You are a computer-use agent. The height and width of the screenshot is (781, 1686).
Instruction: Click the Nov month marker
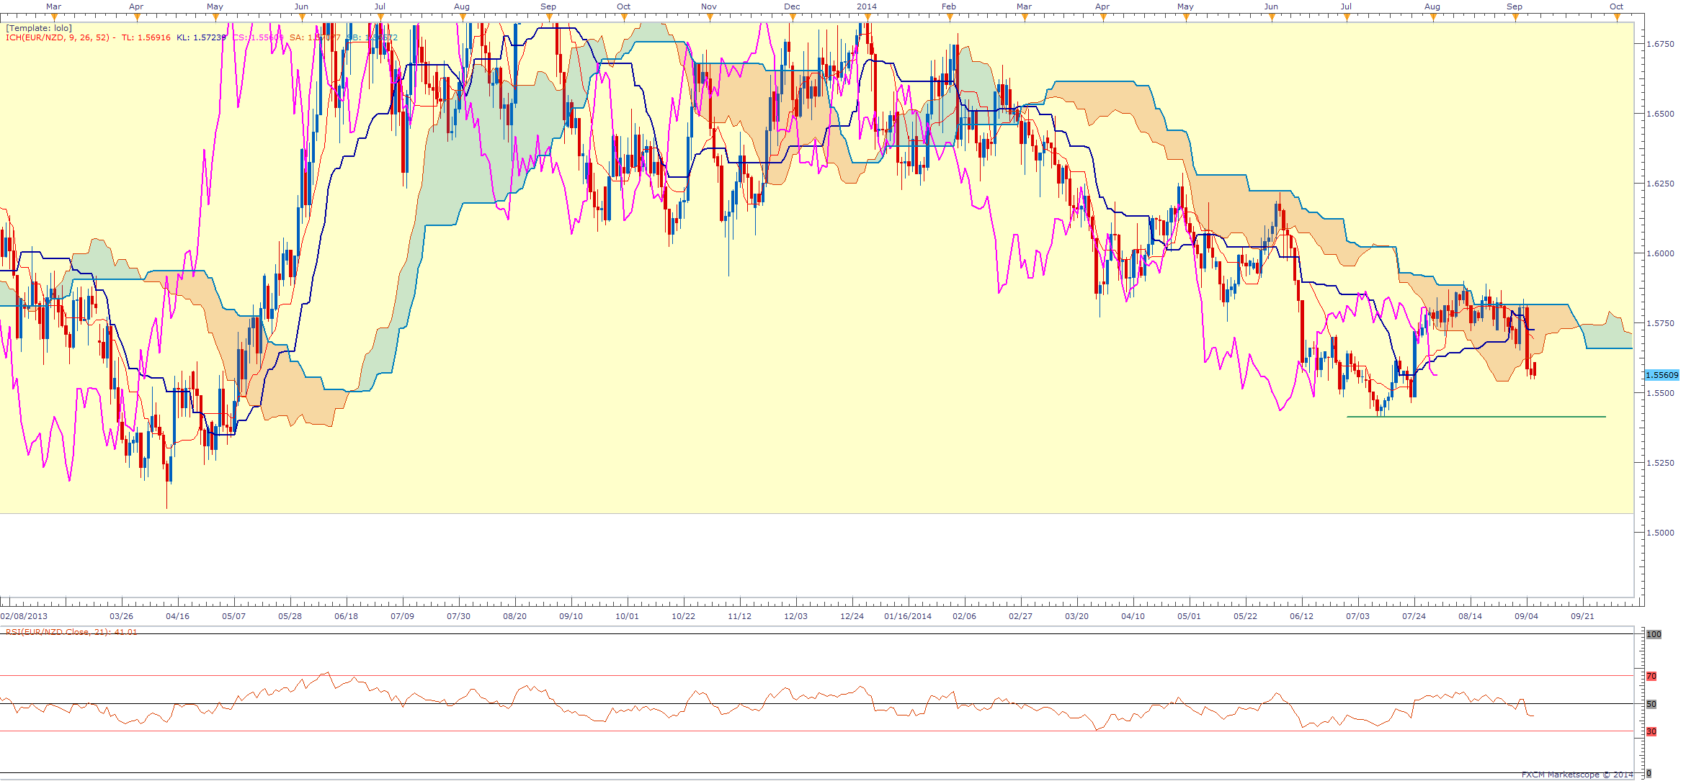coord(709,6)
